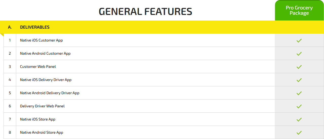
Task: Click the Customer Web Panel label
Action: coord(38,67)
